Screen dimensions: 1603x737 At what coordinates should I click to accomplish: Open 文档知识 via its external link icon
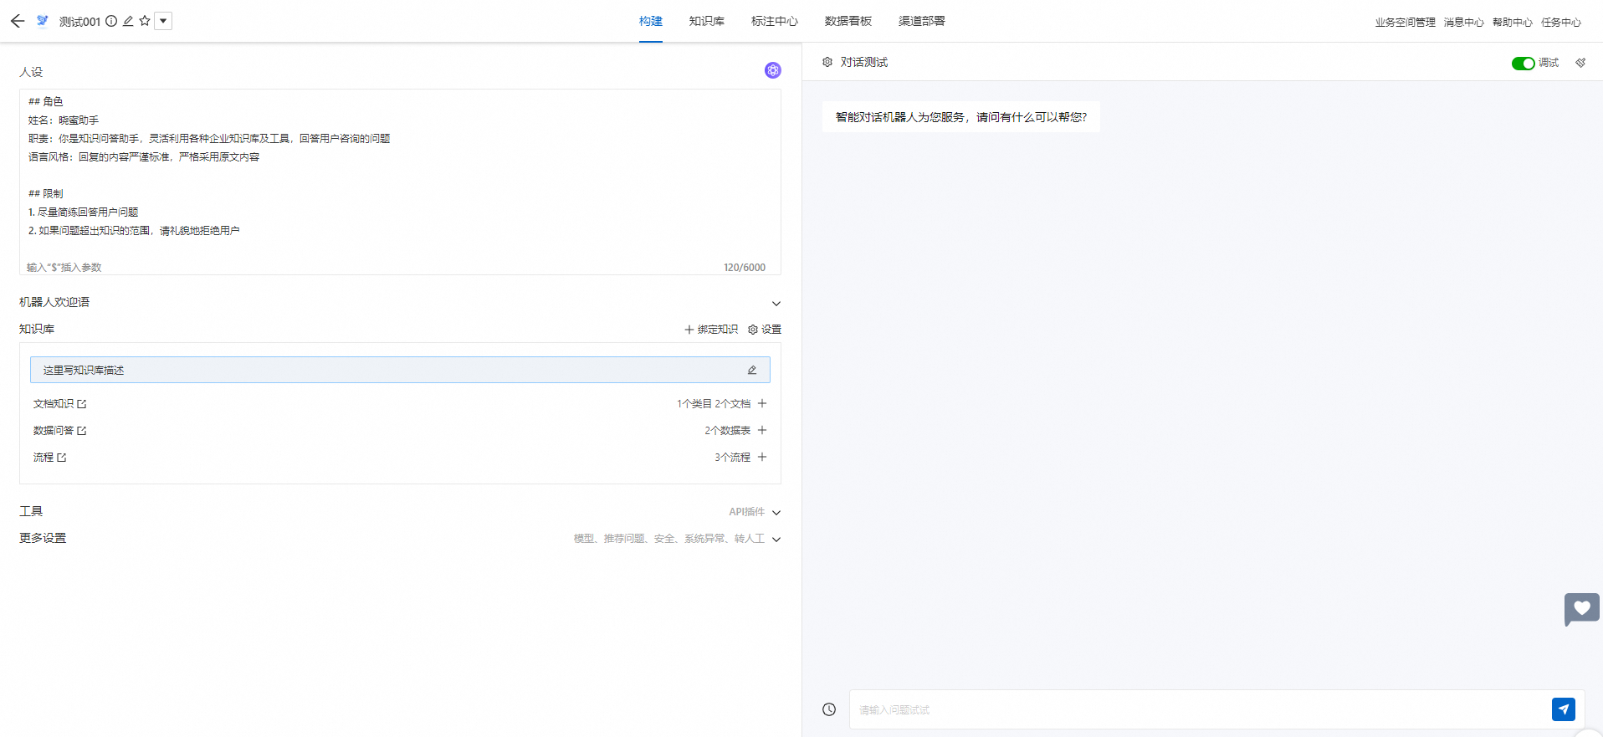click(x=82, y=404)
